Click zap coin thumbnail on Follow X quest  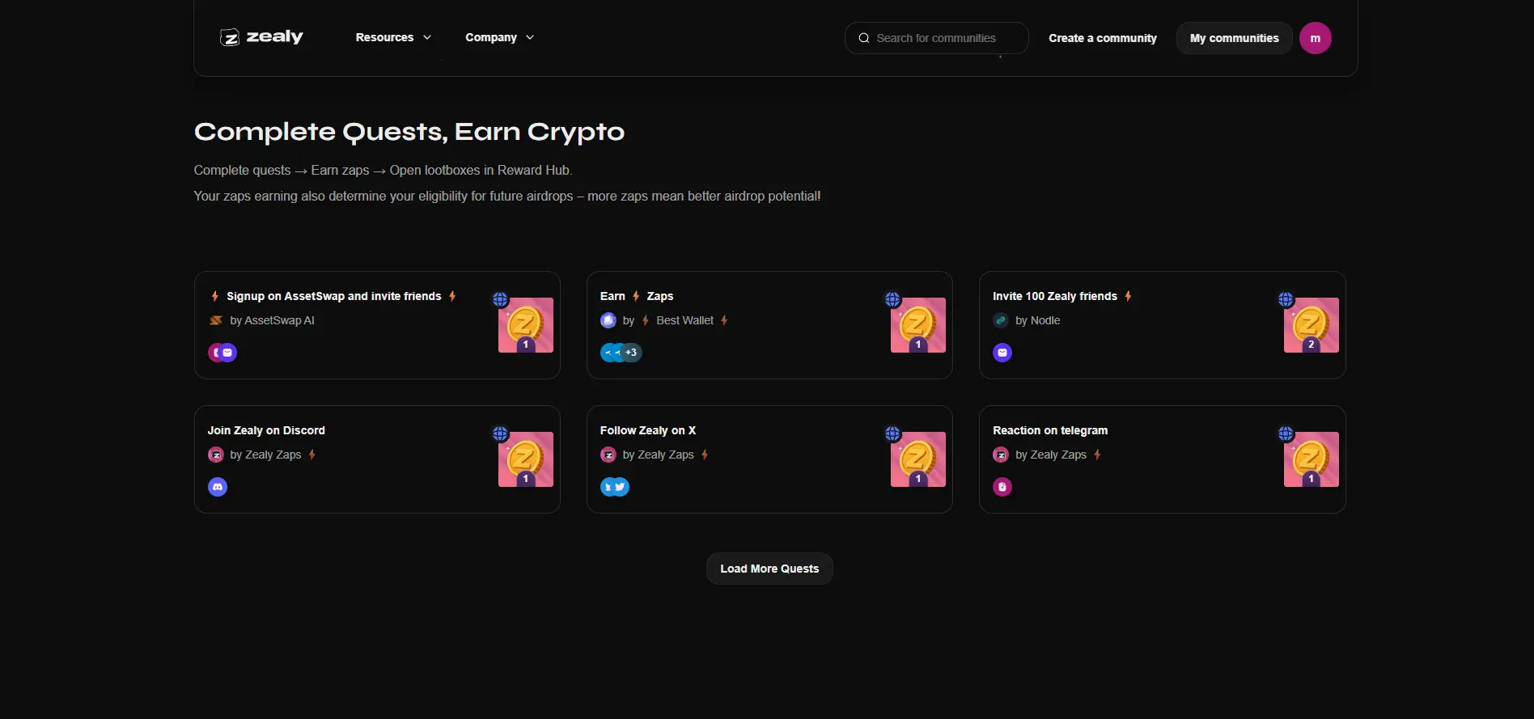point(918,459)
